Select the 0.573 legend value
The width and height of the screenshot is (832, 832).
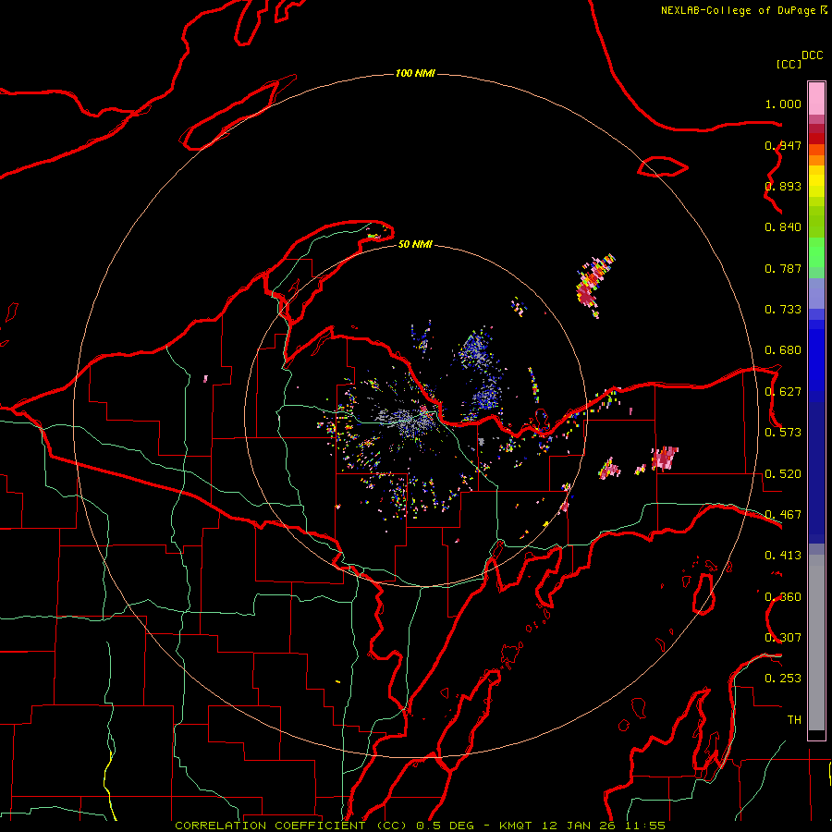click(783, 433)
